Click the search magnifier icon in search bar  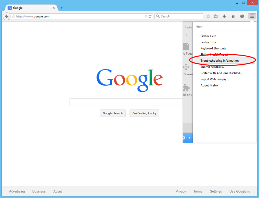tap(158, 16)
